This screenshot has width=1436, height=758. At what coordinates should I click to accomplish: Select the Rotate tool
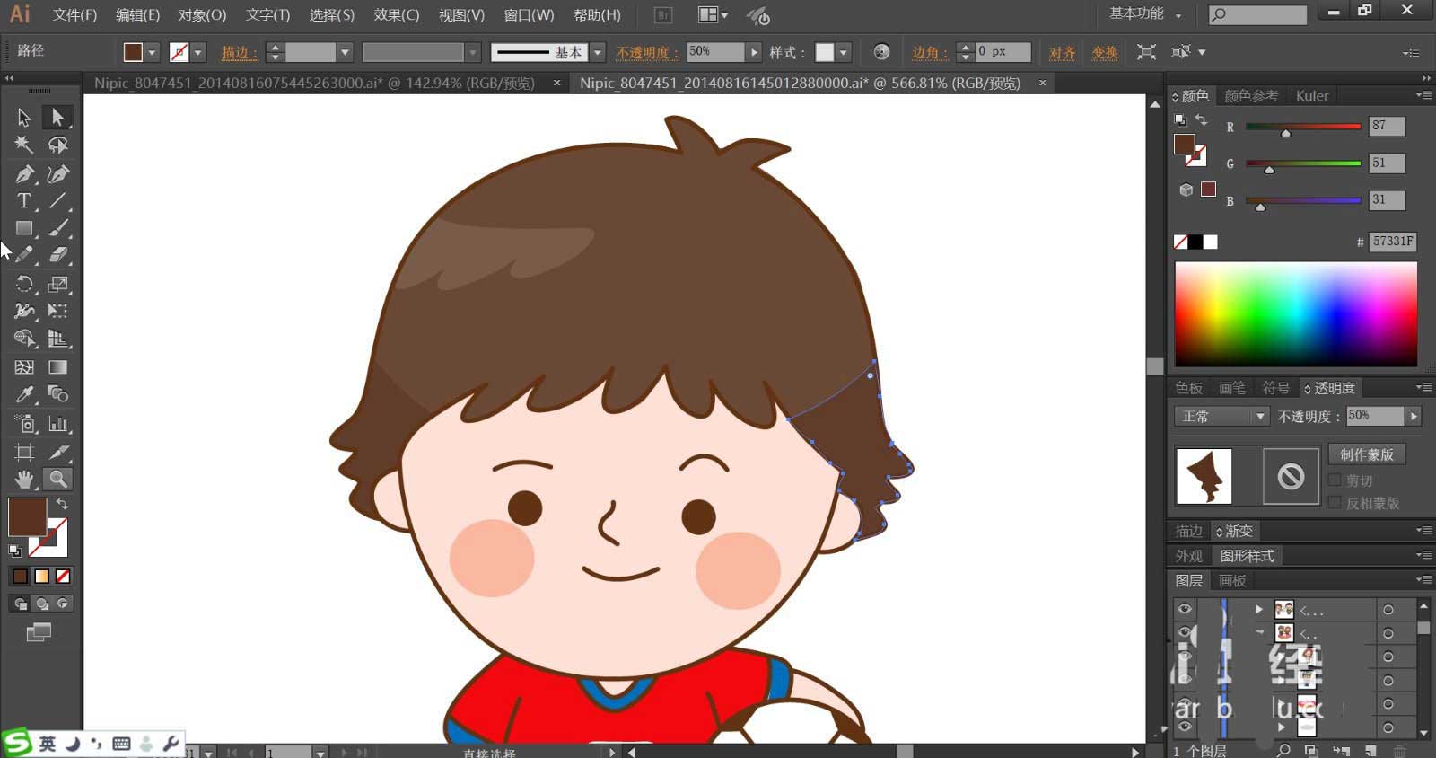pyautogui.click(x=24, y=285)
